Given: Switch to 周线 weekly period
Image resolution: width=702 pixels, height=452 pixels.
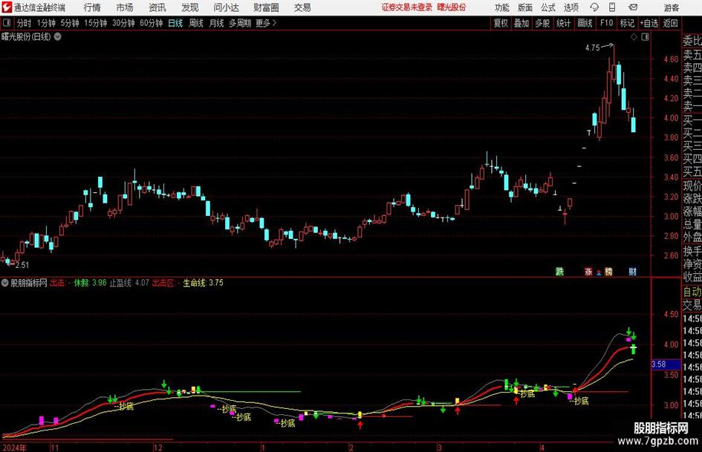Looking at the screenshot, I should (196, 23).
